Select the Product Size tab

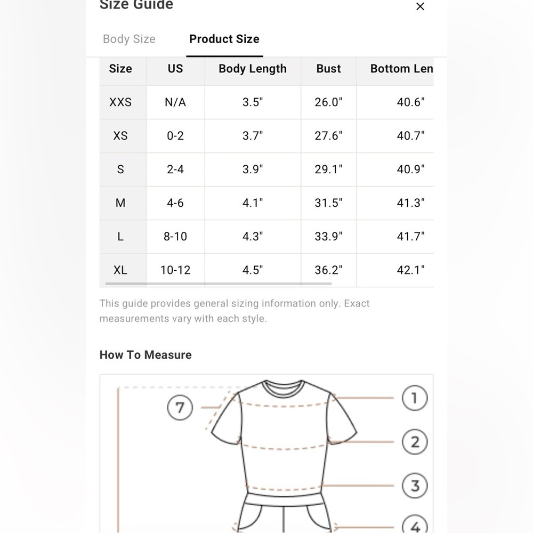tap(224, 39)
